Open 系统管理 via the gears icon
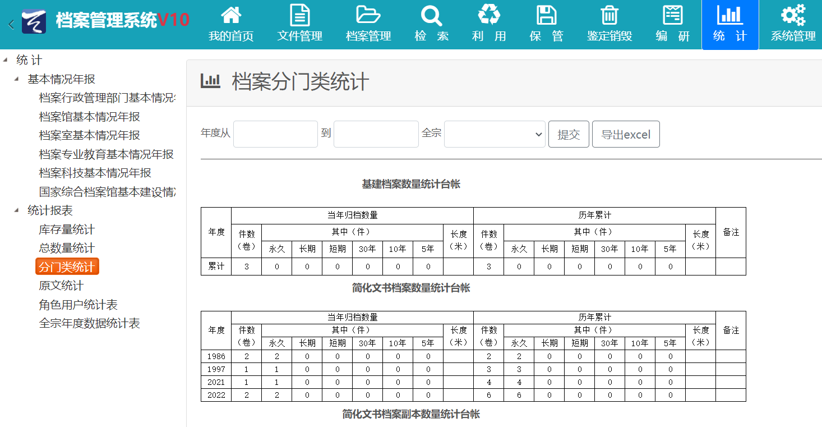The height and width of the screenshot is (427, 822). pyautogui.click(x=793, y=15)
